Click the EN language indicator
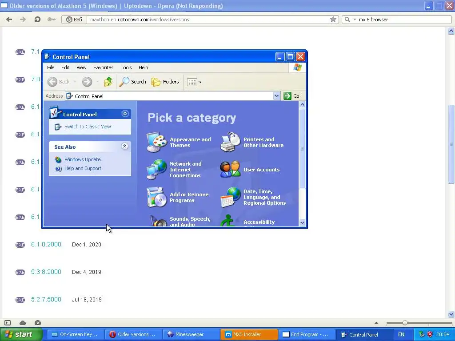Image resolution: width=455 pixels, height=341 pixels. pyautogui.click(x=401, y=335)
